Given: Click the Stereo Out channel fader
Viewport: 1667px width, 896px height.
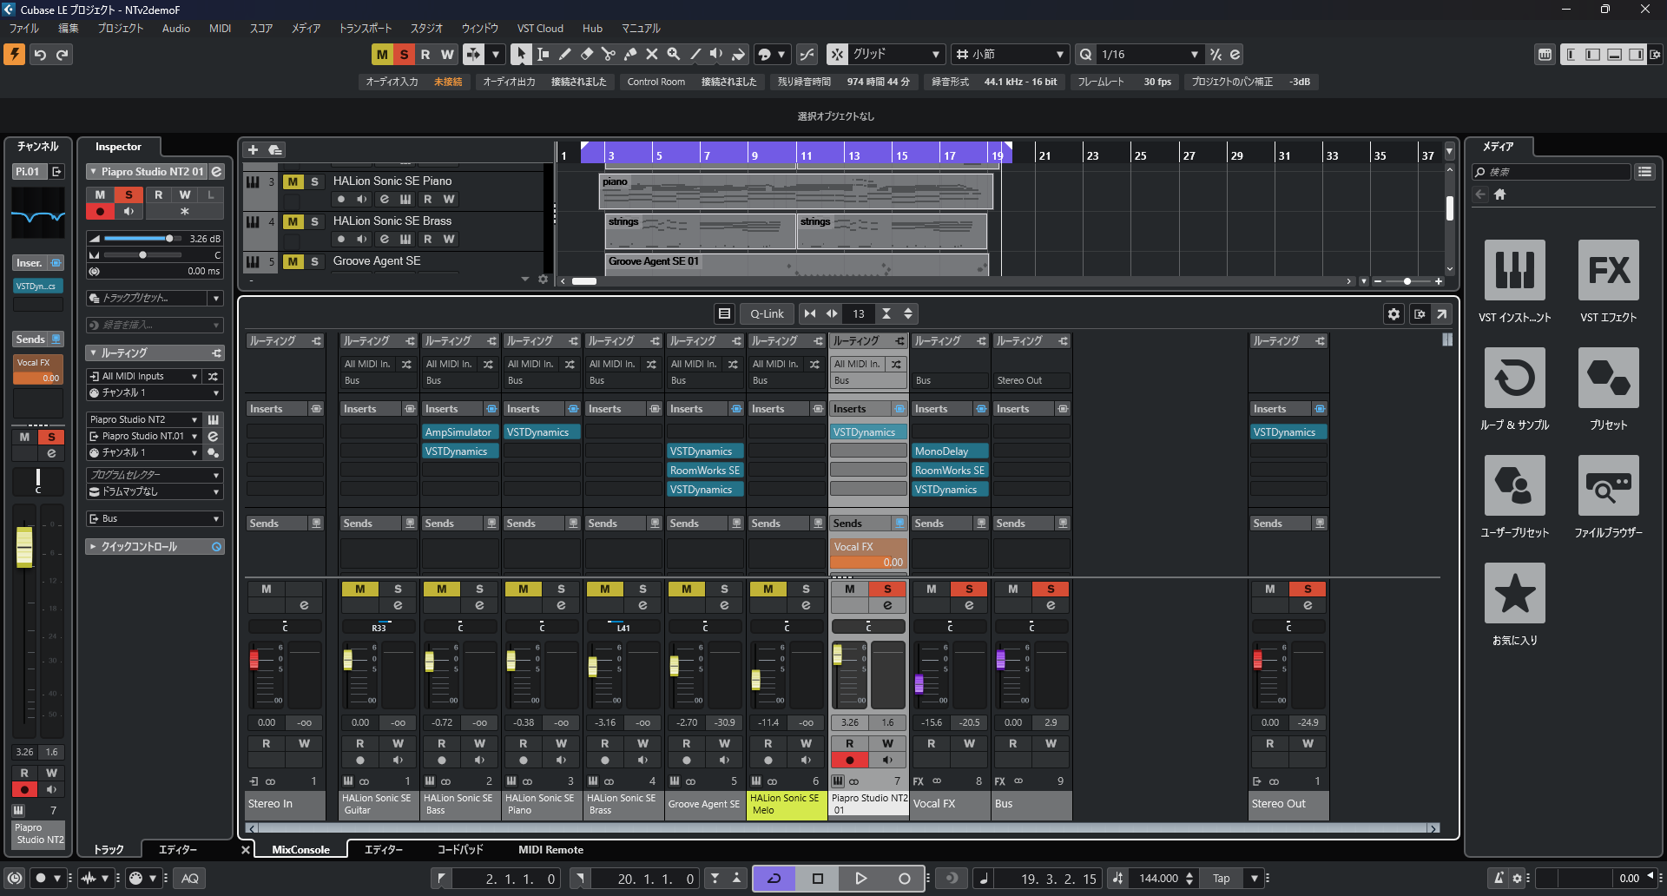Looking at the screenshot, I should click(1257, 660).
